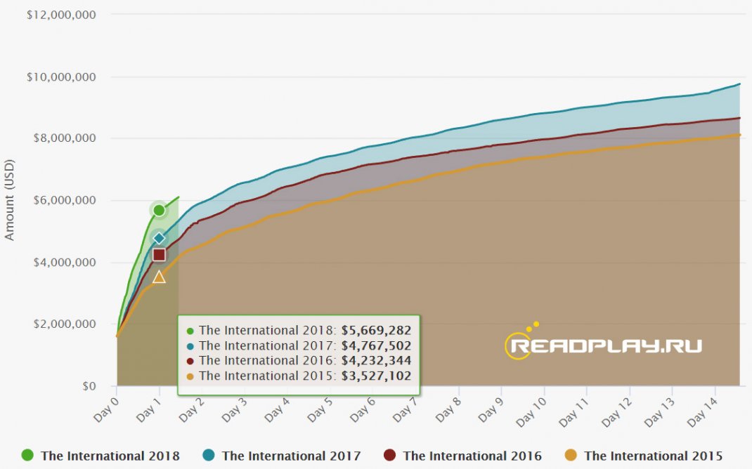
Task: Select tooltip row showing $4,232,344
Action: (x=299, y=361)
